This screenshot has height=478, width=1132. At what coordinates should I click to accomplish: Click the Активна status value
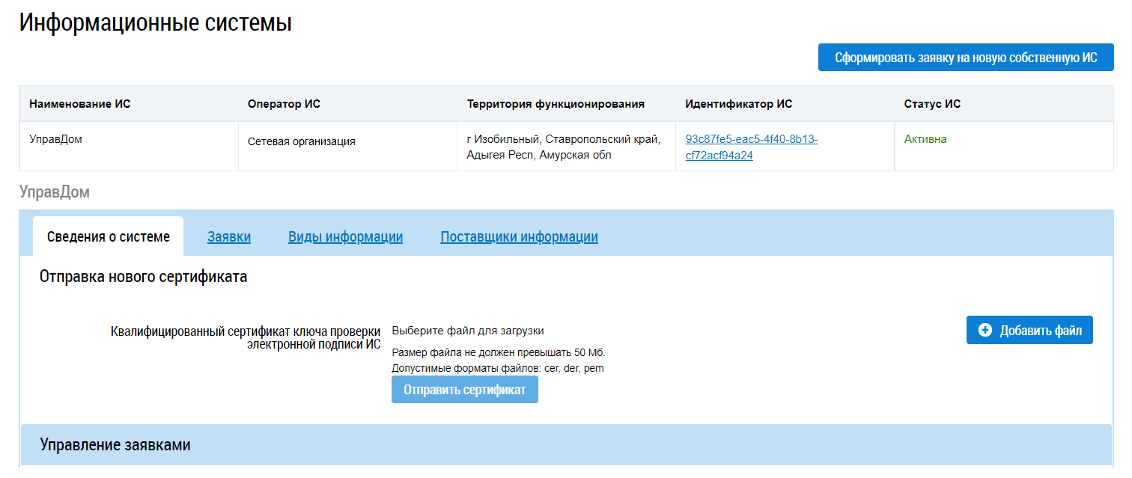pos(925,139)
